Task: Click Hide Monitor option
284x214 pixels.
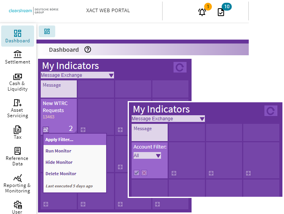Action: click(x=59, y=162)
